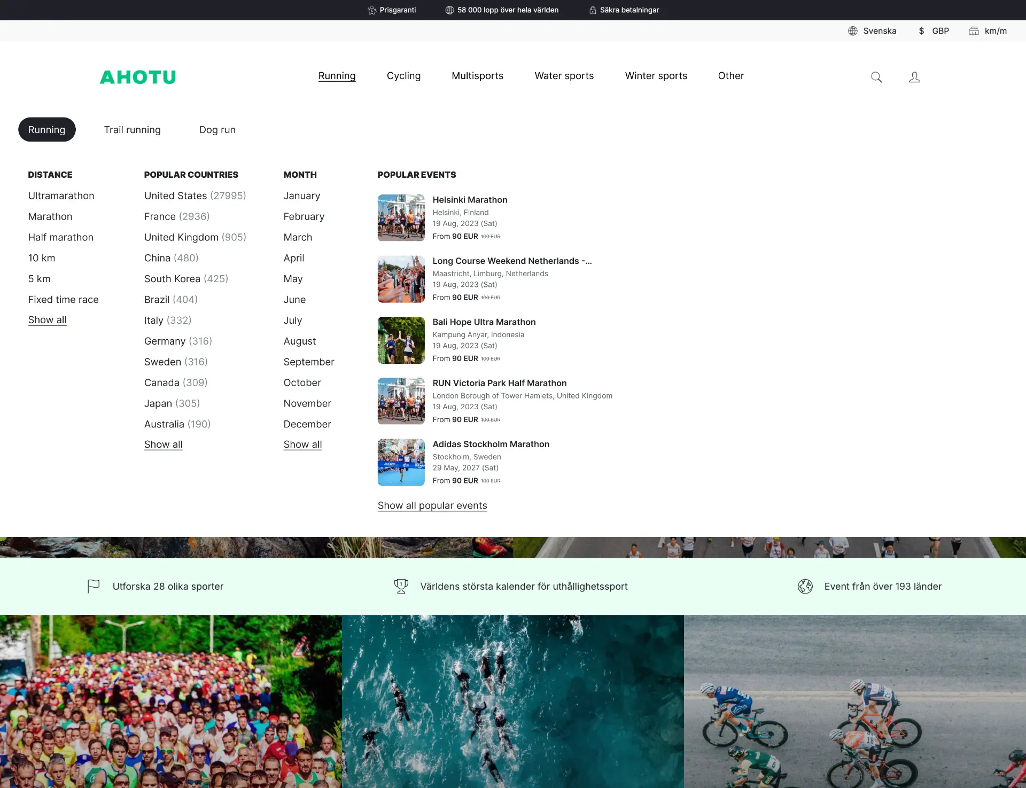The height and width of the screenshot is (788, 1026).
Task: Select the Running pill tab
Action: (46, 130)
